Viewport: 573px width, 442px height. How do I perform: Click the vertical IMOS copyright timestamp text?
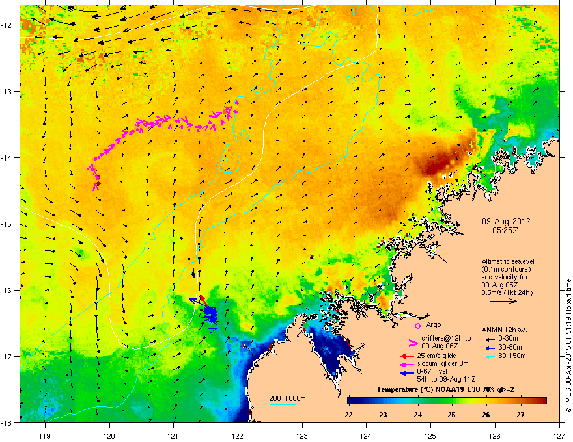tap(568, 346)
